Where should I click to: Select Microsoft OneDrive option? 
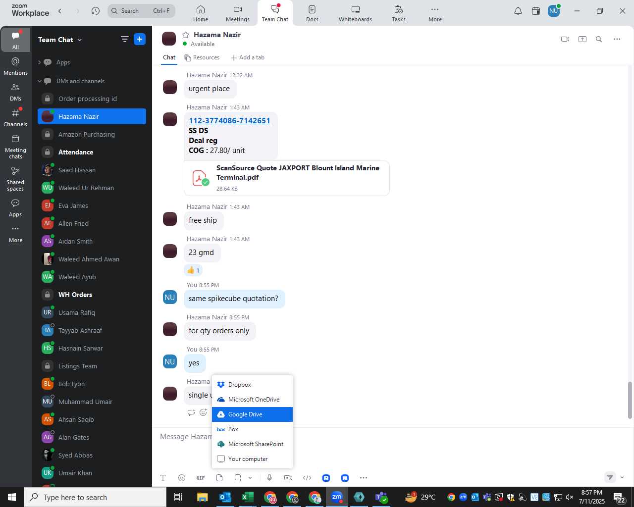[x=252, y=400]
